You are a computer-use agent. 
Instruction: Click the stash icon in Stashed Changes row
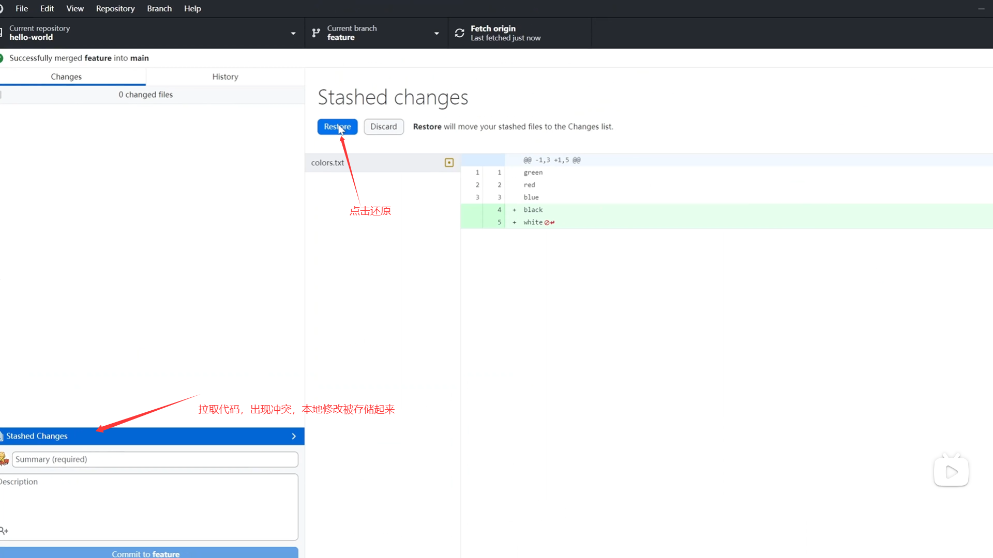(x=2, y=436)
